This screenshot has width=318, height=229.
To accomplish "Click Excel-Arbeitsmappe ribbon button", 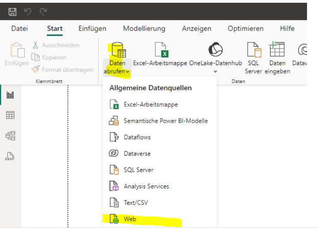I will pyautogui.click(x=160, y=54).
